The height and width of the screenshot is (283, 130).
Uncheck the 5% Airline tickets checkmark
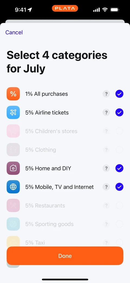pyautogui.click(x=119, y=112)
